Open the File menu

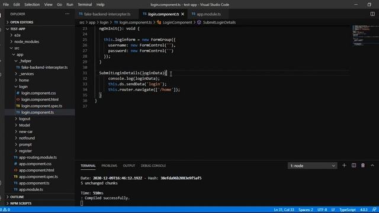6,5
